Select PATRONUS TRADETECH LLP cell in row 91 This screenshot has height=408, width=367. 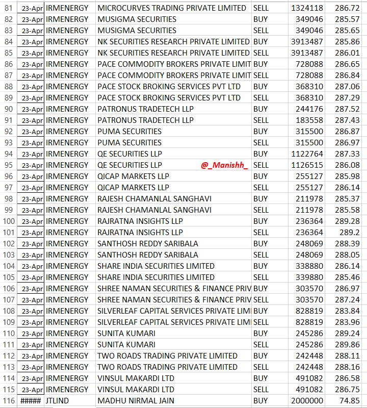click(173, 120)
